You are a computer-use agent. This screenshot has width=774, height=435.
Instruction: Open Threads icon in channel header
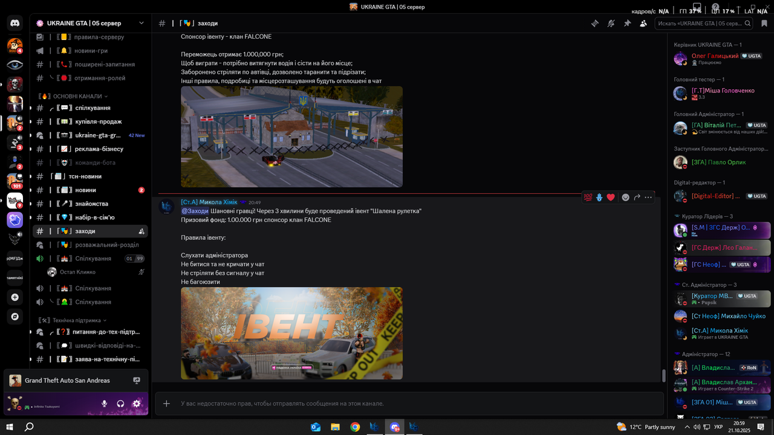click(595, 24)
